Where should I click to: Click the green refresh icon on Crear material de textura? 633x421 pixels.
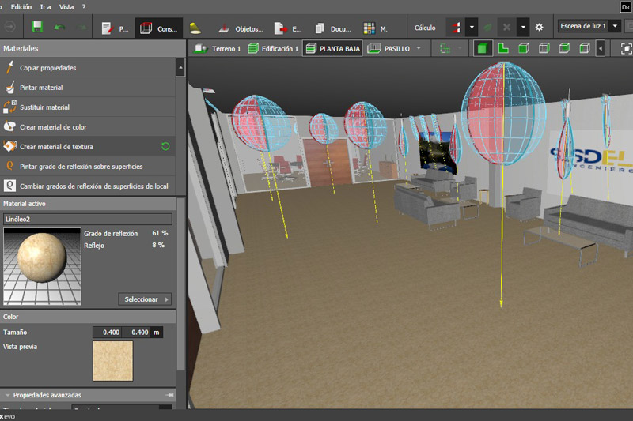pyautogui.click(x=165, y=146)
